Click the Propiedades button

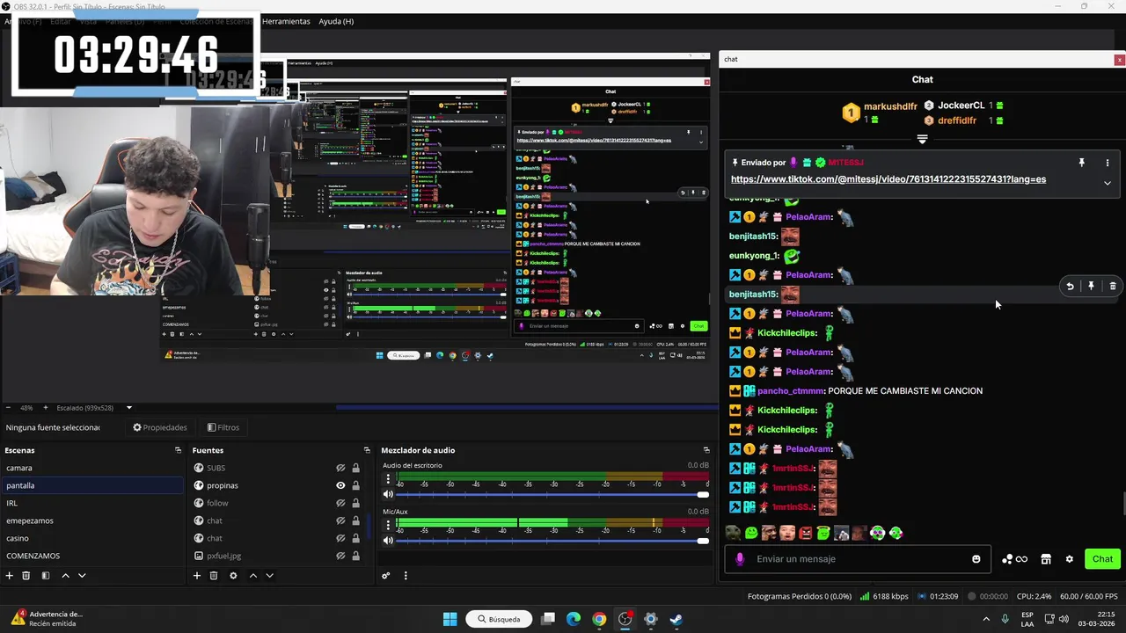(160, 427)
